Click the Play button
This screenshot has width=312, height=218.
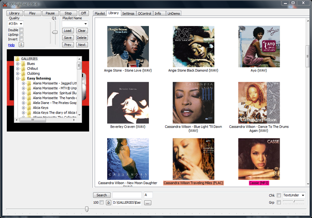[33, 13]
